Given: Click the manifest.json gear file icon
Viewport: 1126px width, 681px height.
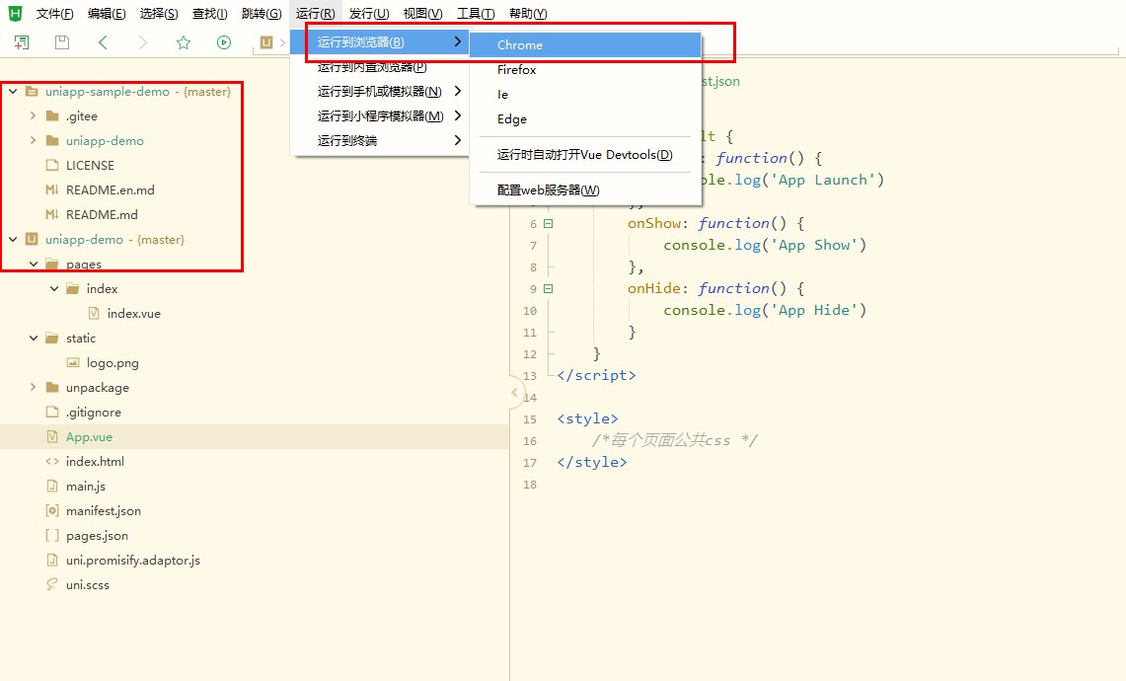Looking at the screenshot, I should [x=52, y=511].
